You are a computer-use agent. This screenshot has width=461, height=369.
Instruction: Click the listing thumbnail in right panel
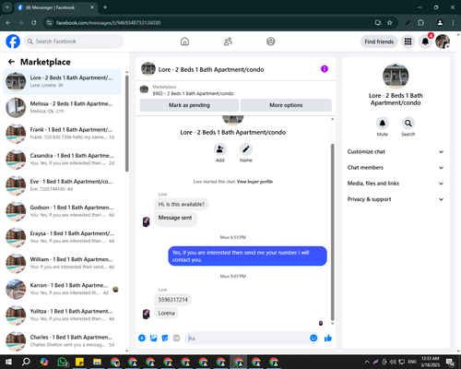(396, 76)
